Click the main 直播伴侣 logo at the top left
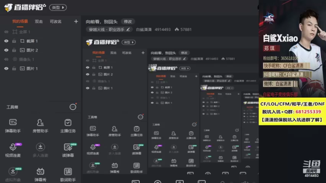Viewport: 326px width, 183px height. [25, 7]
